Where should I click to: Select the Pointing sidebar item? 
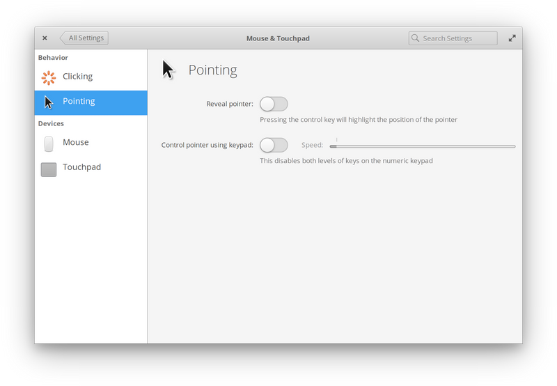(91, 102)
